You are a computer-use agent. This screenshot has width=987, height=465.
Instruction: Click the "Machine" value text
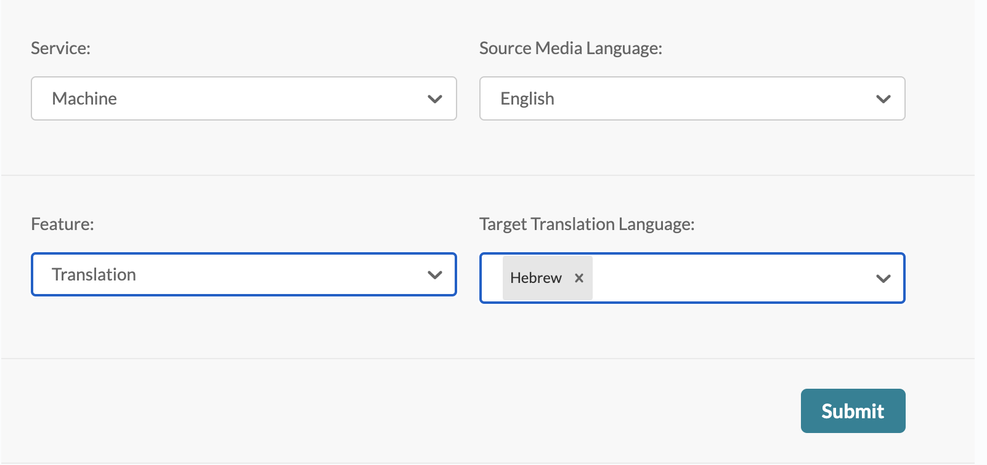click(x=84, y=98)
